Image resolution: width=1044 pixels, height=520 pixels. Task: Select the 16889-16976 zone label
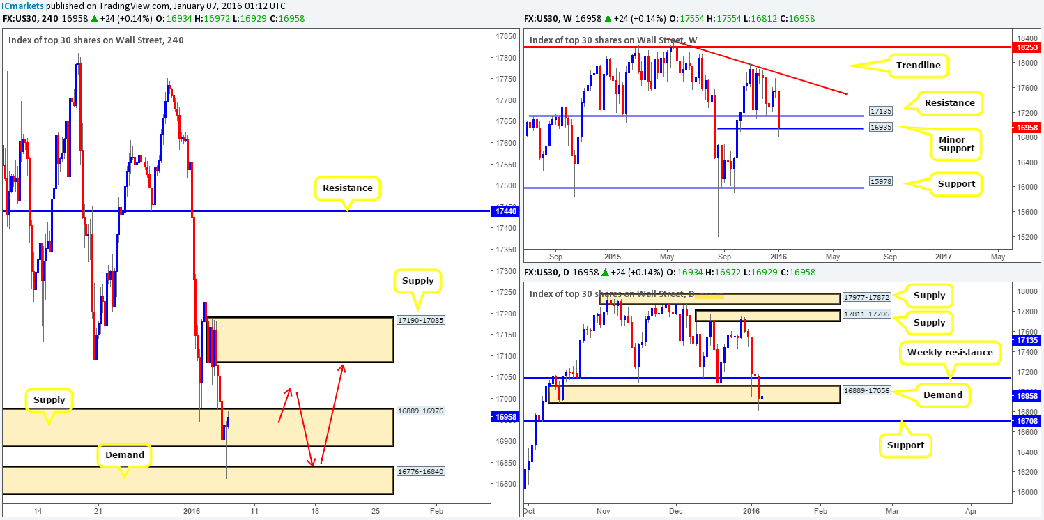coord(420,411)
